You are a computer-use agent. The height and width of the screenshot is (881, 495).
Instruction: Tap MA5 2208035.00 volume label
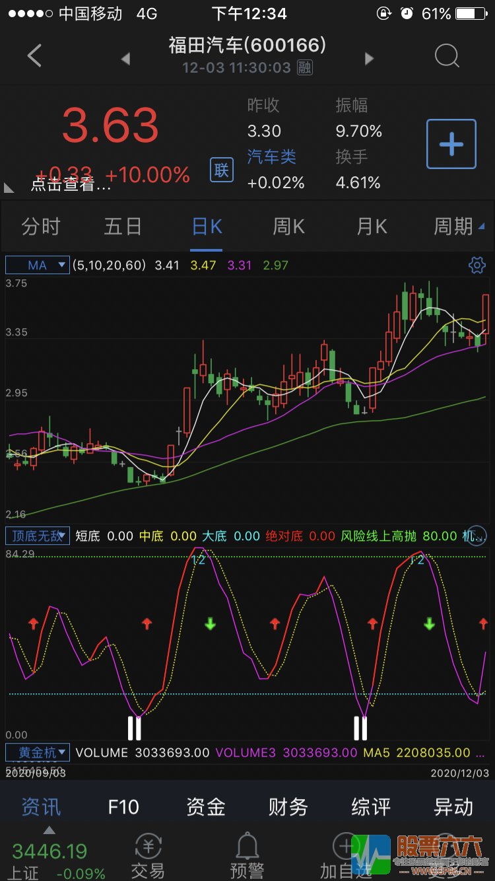tap(416, 752)
